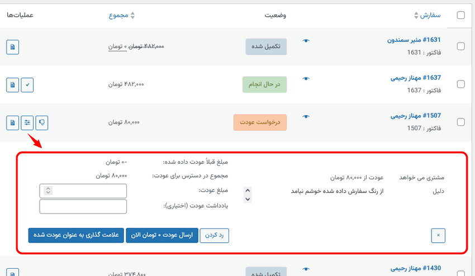This screenshot has width=475, height=276.
Task: Click مجموع در دسترس برای عودت label
Action: pyautogui.click(x=190, y=176)
